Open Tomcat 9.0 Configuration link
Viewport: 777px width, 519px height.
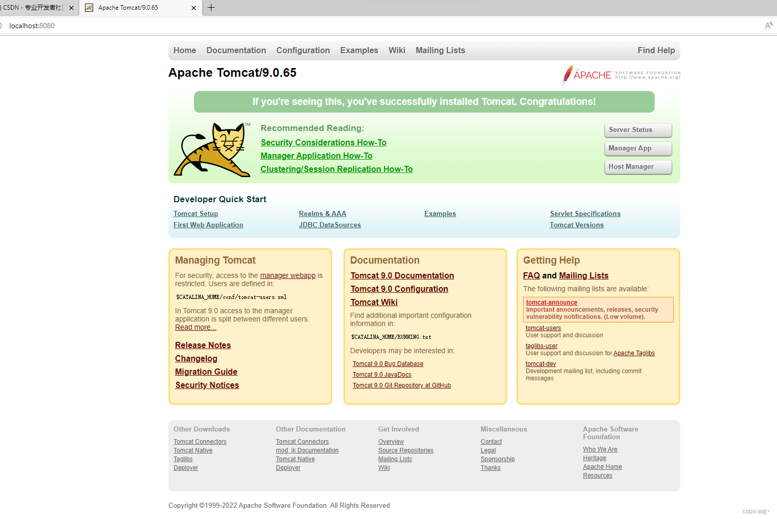[399, 289]
